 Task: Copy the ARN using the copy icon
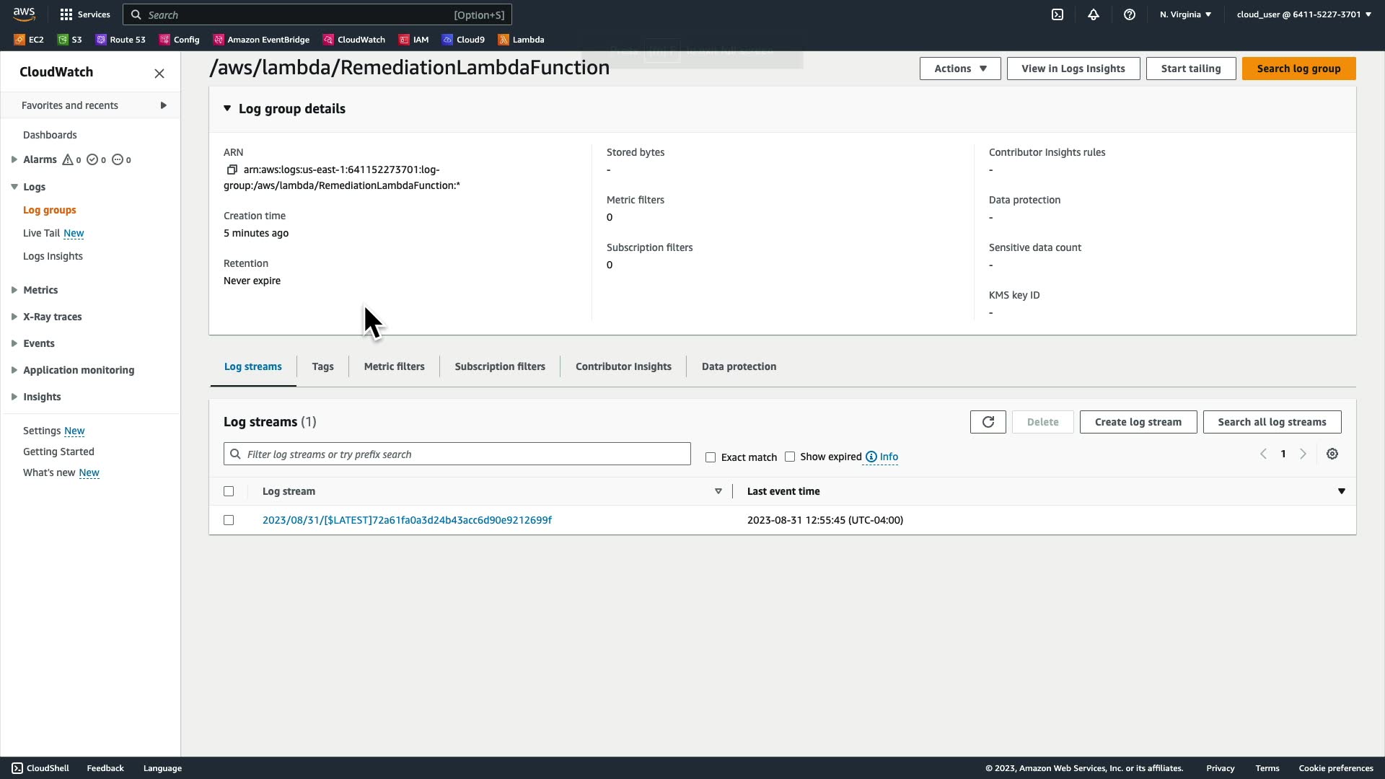coord(232,170)
